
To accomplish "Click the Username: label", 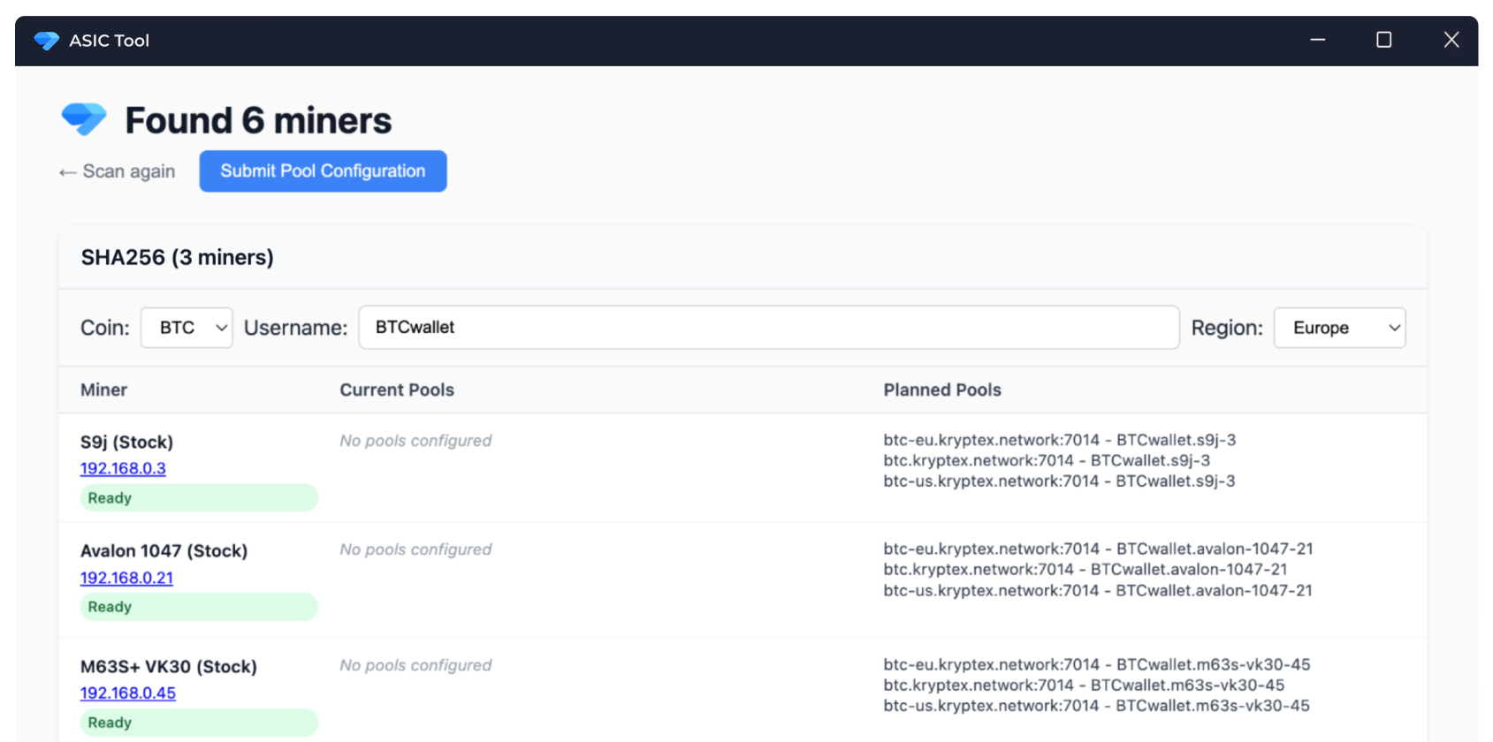I will pos(296,328).
